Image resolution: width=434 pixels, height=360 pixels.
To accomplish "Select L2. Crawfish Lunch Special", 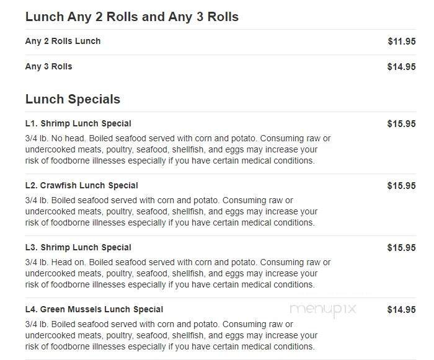I will coord(81,185).
